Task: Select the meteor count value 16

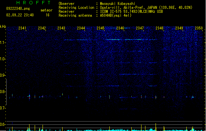Action: point(47,15)
